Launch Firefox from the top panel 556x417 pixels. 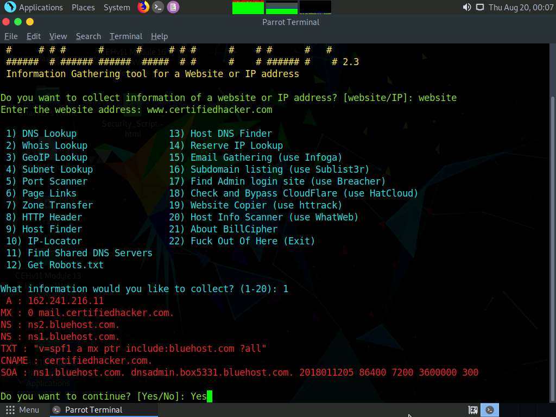[x=143, y=7]
